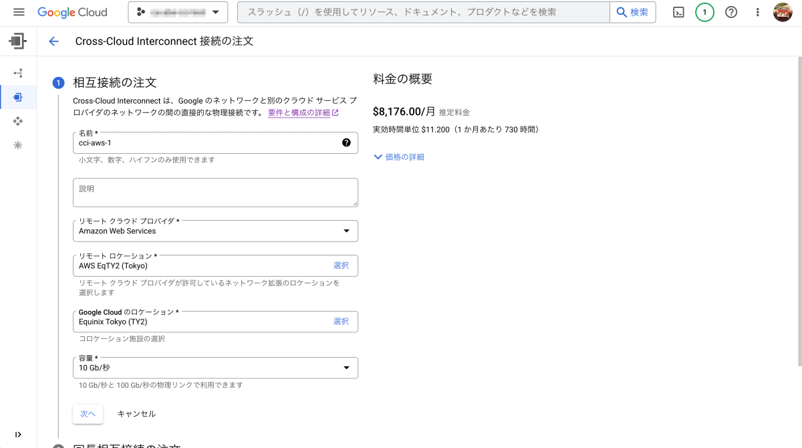Go back using the arrow button

[x=54, y=41]
